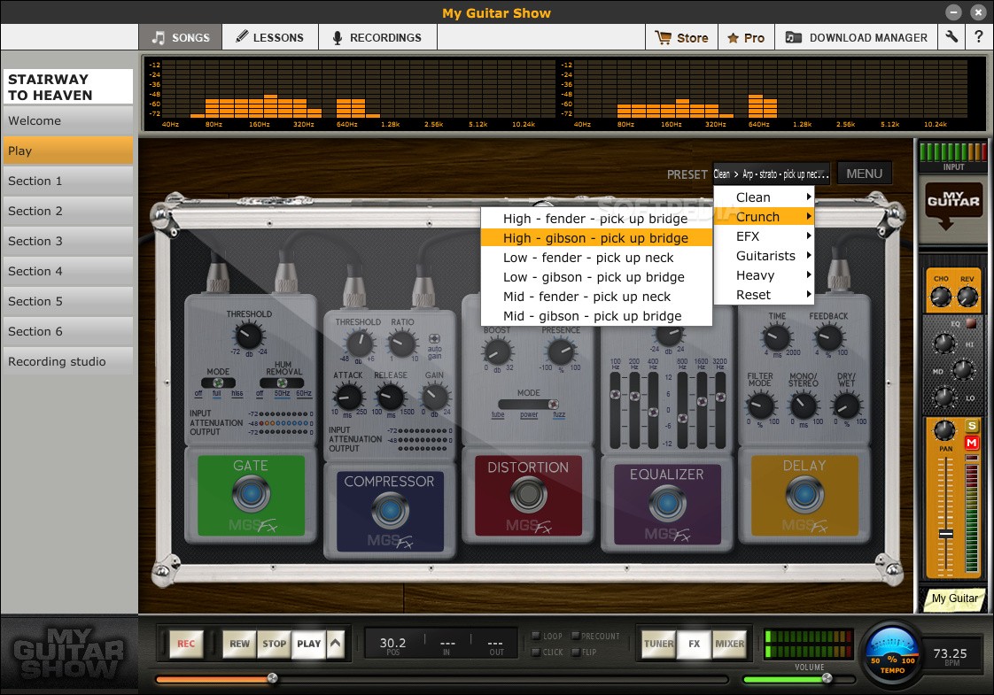Click the Delay FILTER MODE knob

click(x=760, y=405)
